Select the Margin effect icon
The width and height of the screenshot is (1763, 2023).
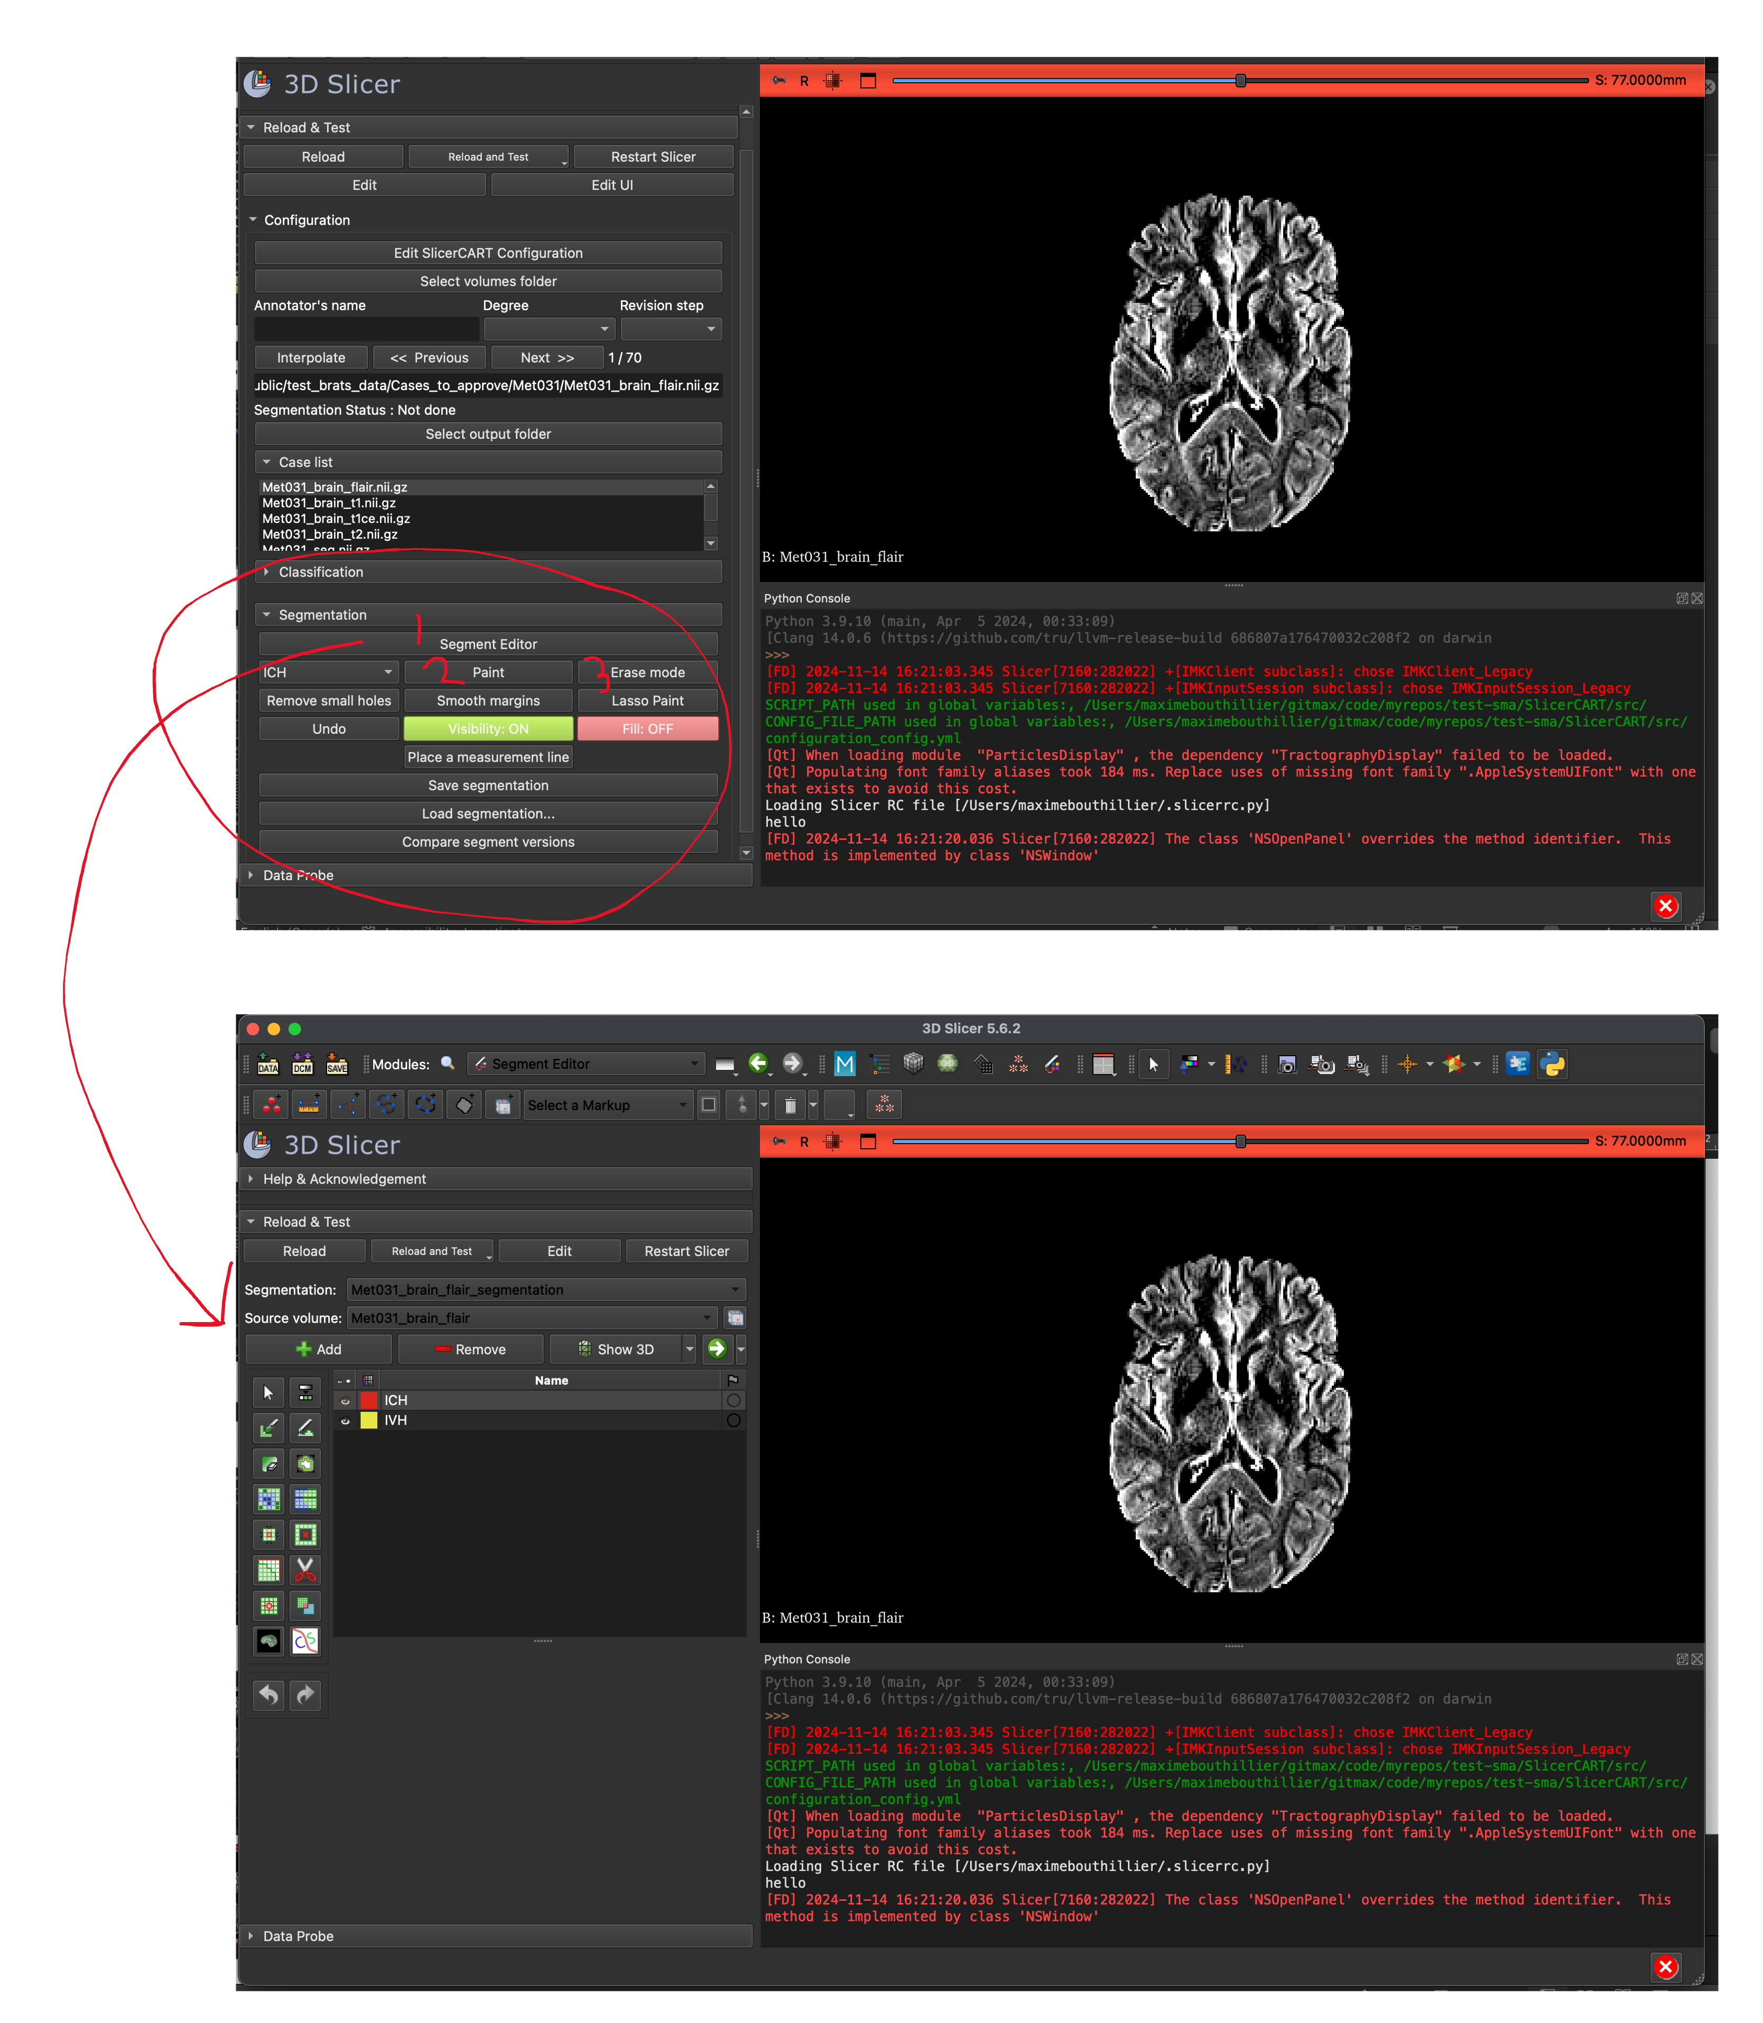[x=268, y=1534]
